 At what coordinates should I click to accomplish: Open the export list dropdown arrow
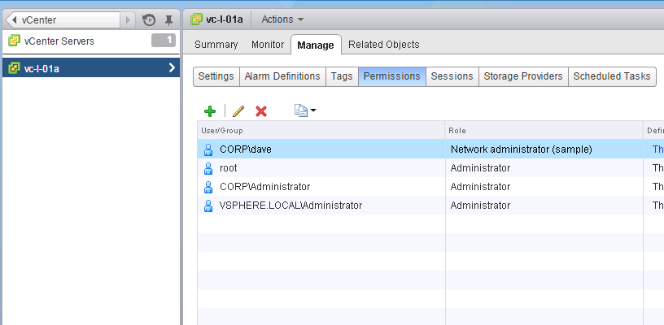click(313, 111)
